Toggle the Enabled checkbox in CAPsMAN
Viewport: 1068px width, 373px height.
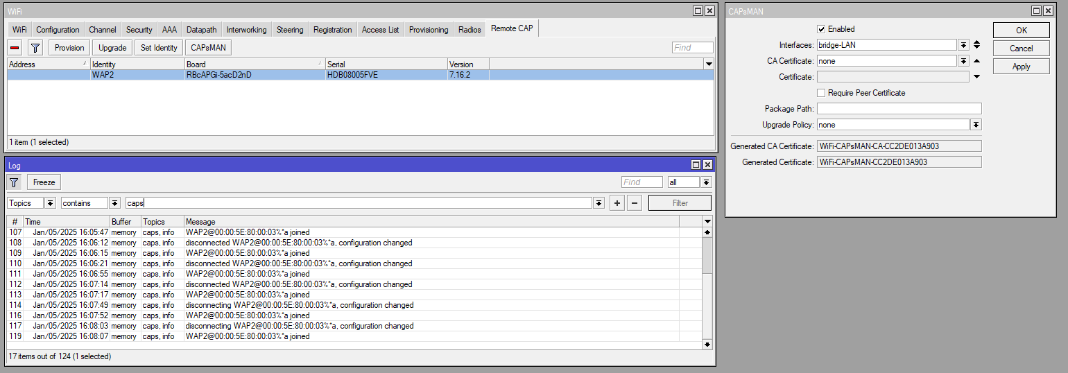pyautogui.click(x=821, y=29)
